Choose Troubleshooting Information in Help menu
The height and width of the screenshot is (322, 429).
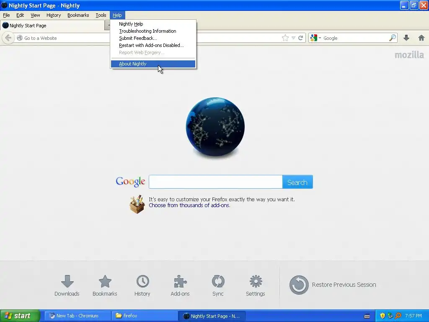tap(153, 31)
